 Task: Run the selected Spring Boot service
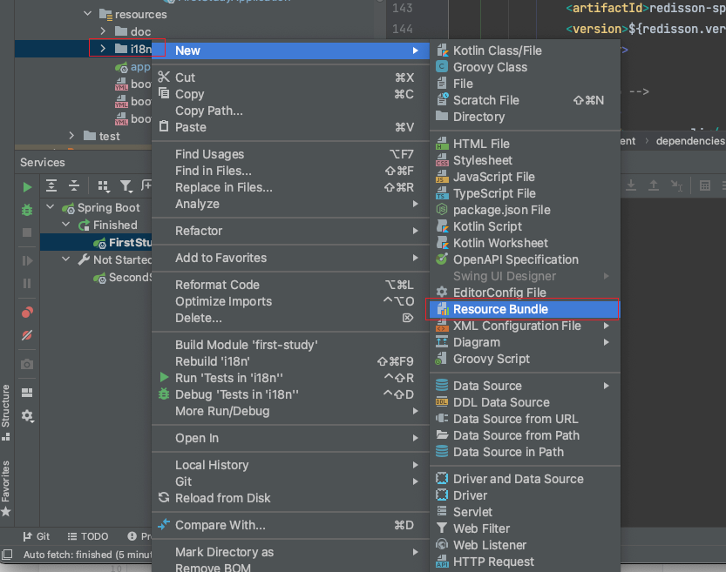pos(26,186)
